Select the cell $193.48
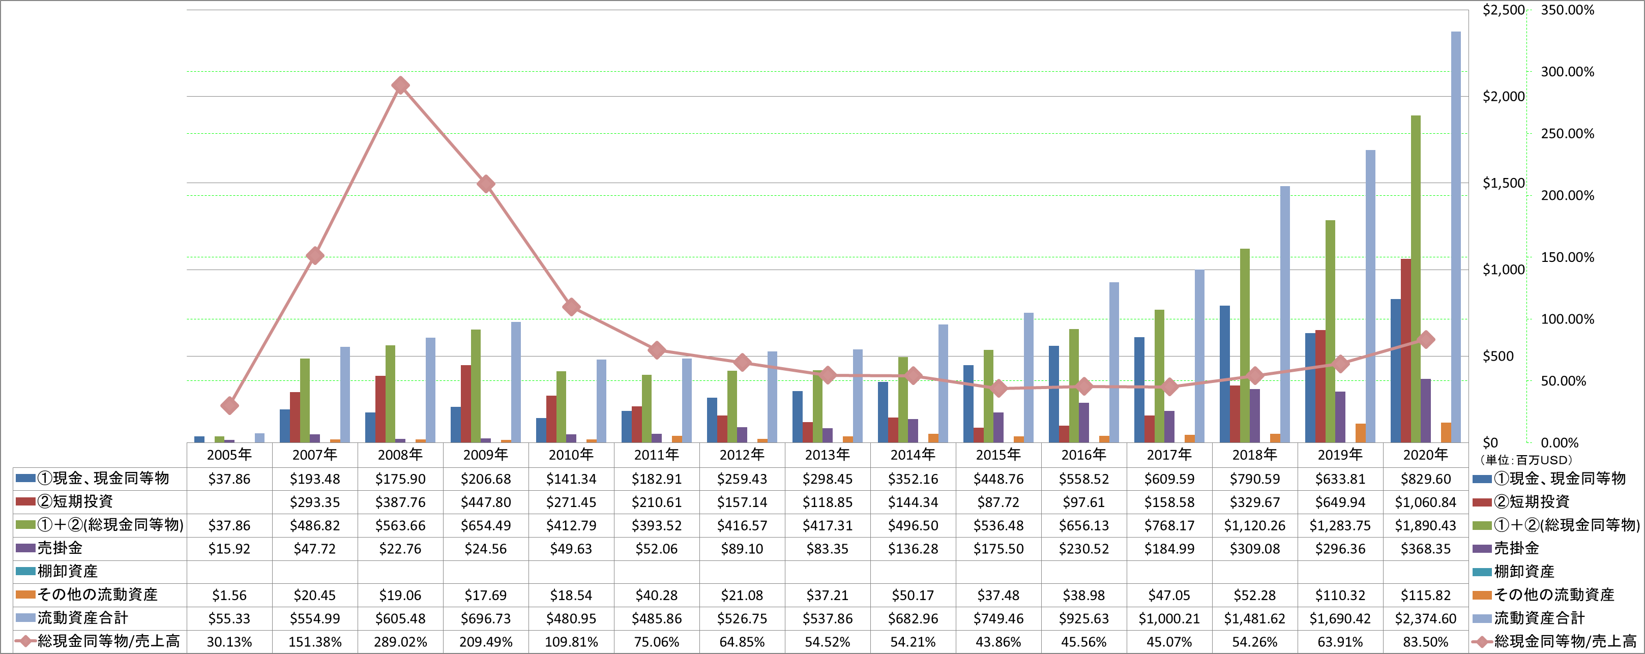1645x654 pixels. pos(315,479)
